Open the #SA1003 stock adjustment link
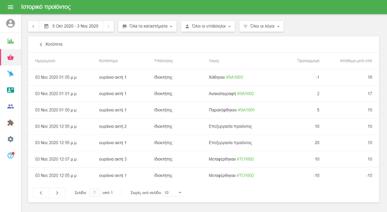This screenshot has width=387, height=212. (x=234, y=77)
